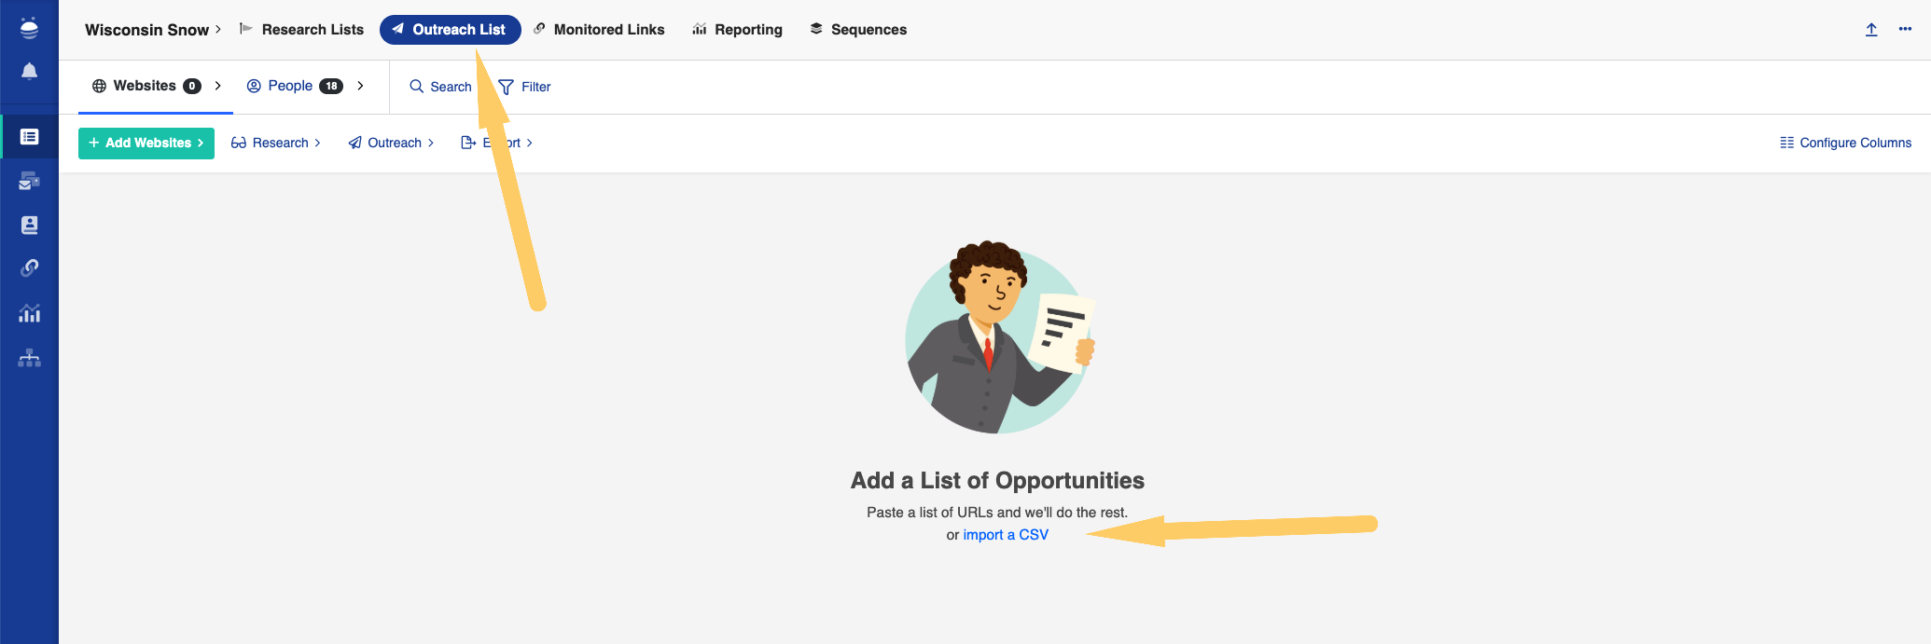Open the contacts sidebar icon
This screenshot has height=644, width=1931.
coord(29,225)
